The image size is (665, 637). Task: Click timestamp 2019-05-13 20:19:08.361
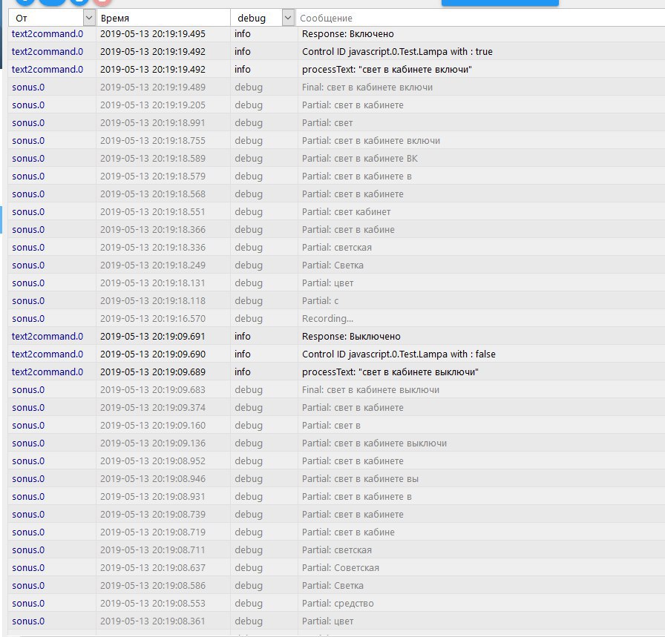click(x=153, y=621)
